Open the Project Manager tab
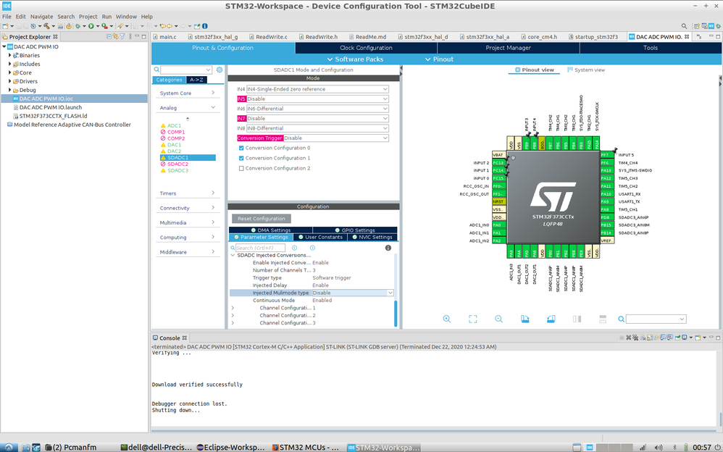 click(508, 48)
